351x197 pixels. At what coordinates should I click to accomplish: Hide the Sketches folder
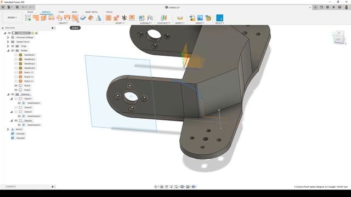[x=13, y=94]
